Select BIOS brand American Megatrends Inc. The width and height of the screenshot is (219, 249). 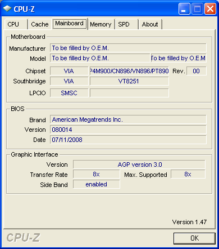click(x=128, y=119)
